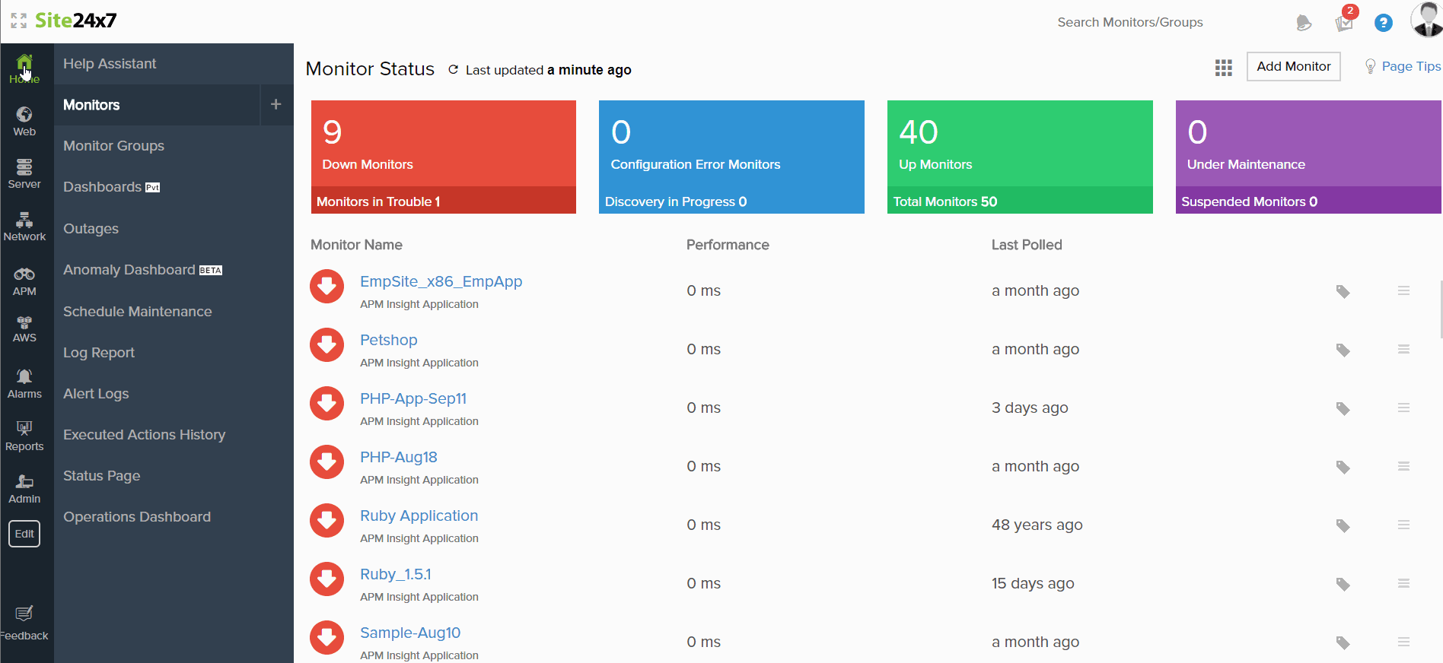
Task: Click the Search Monitors/Groups field
Action: click(x=1129, y=23)
